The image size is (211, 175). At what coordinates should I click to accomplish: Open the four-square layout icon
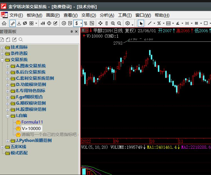pyautogui.click(x=31, y=23)
